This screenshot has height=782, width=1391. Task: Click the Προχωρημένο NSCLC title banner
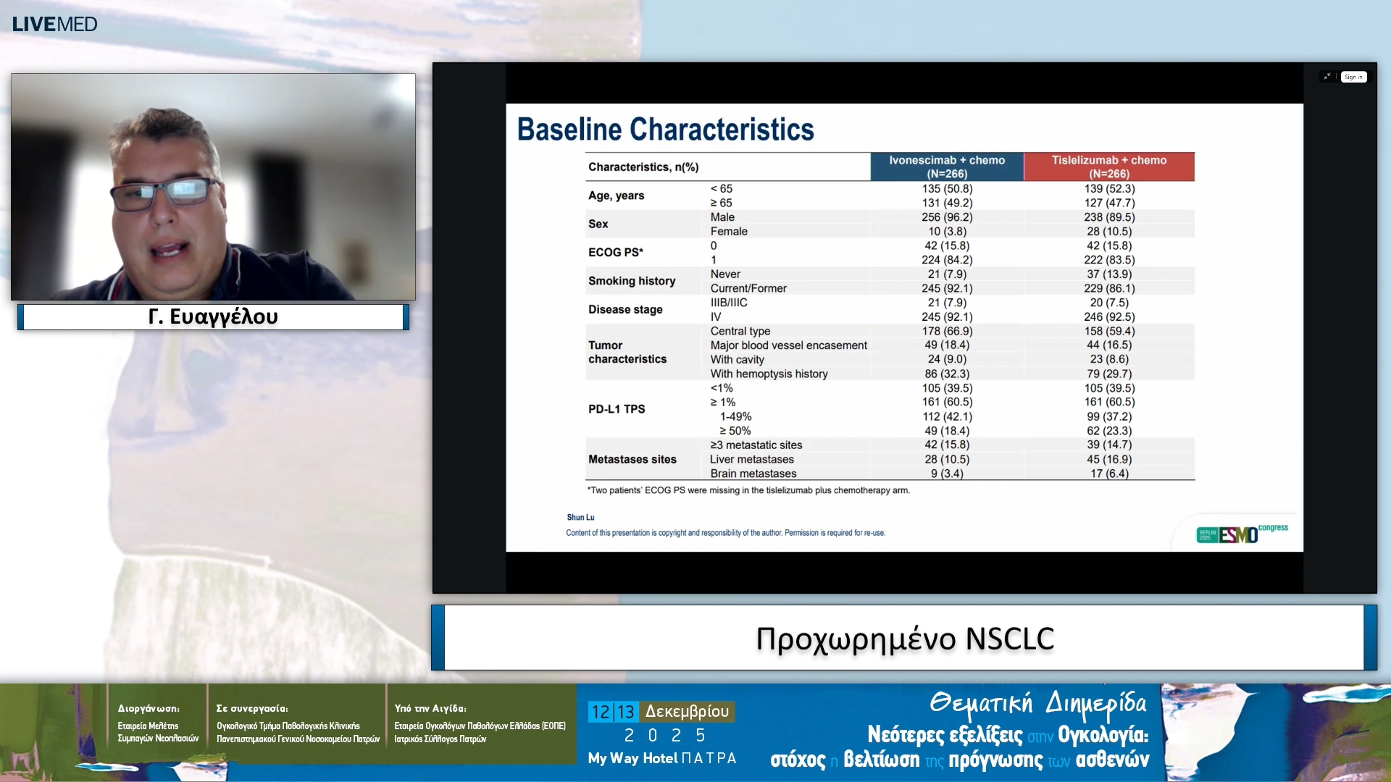tap(904, 638)
